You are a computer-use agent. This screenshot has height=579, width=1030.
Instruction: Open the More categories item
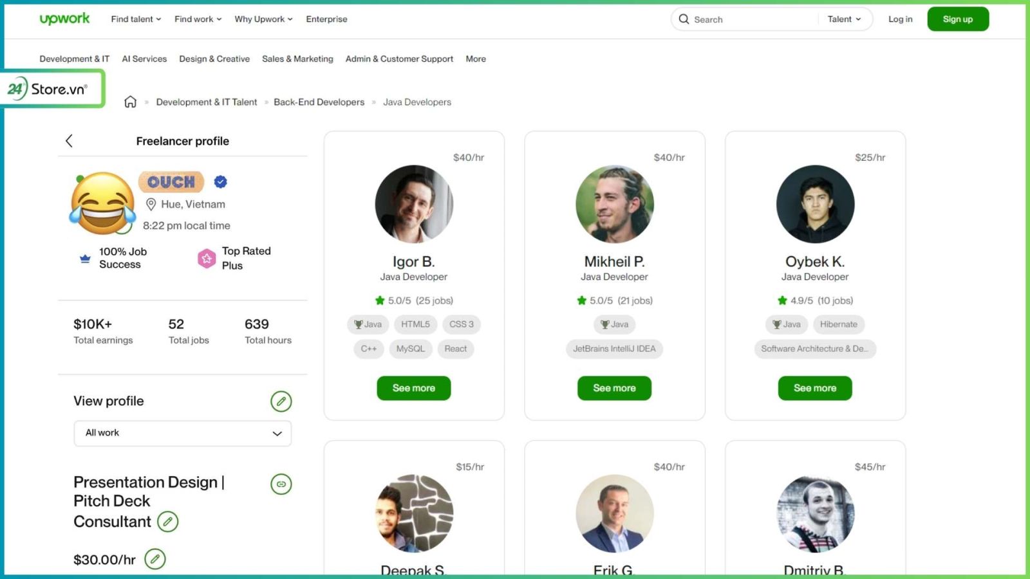(476, 59)
